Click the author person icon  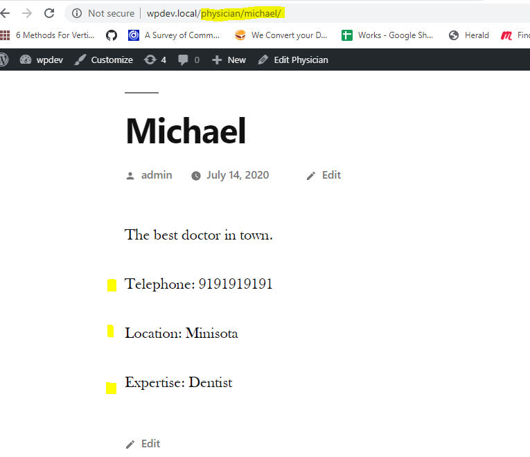(x=130, y=176)
